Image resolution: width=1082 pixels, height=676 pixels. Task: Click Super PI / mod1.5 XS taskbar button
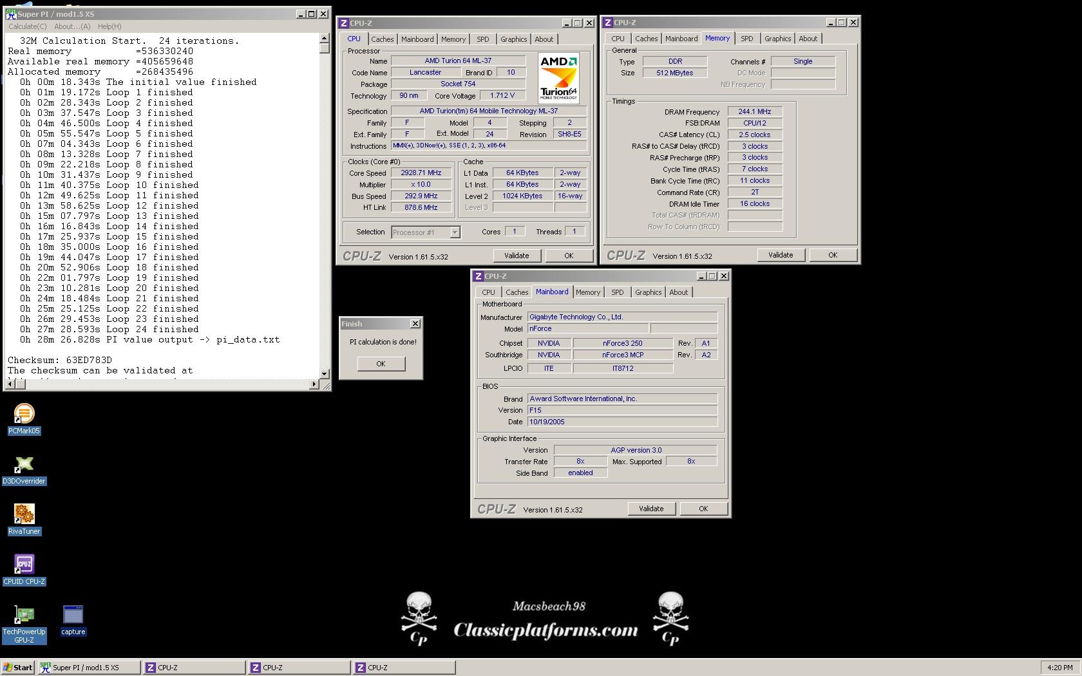(x=89, y=668)
